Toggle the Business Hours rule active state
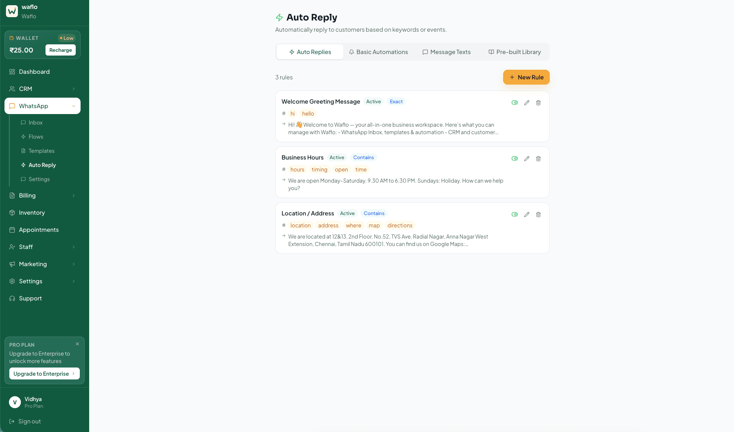Screen dimensions: 734x432 (515, 158)
